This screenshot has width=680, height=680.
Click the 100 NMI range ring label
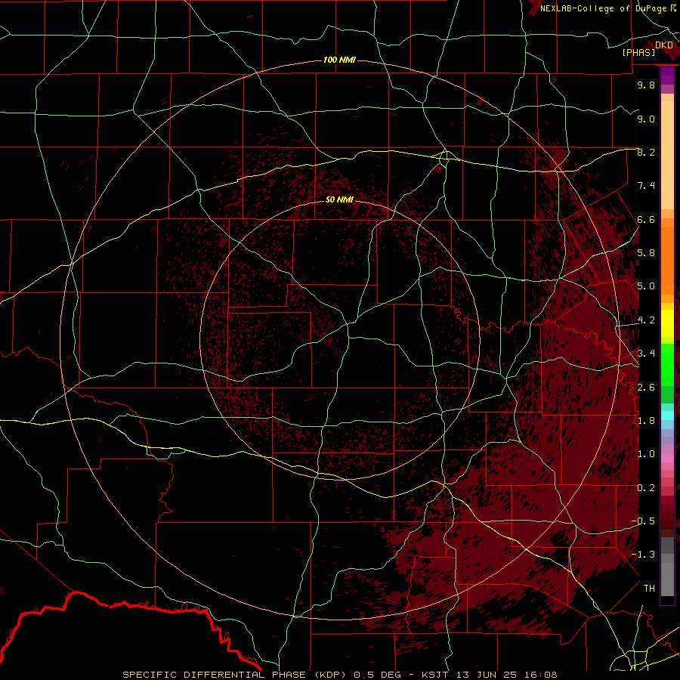[339, 60]
